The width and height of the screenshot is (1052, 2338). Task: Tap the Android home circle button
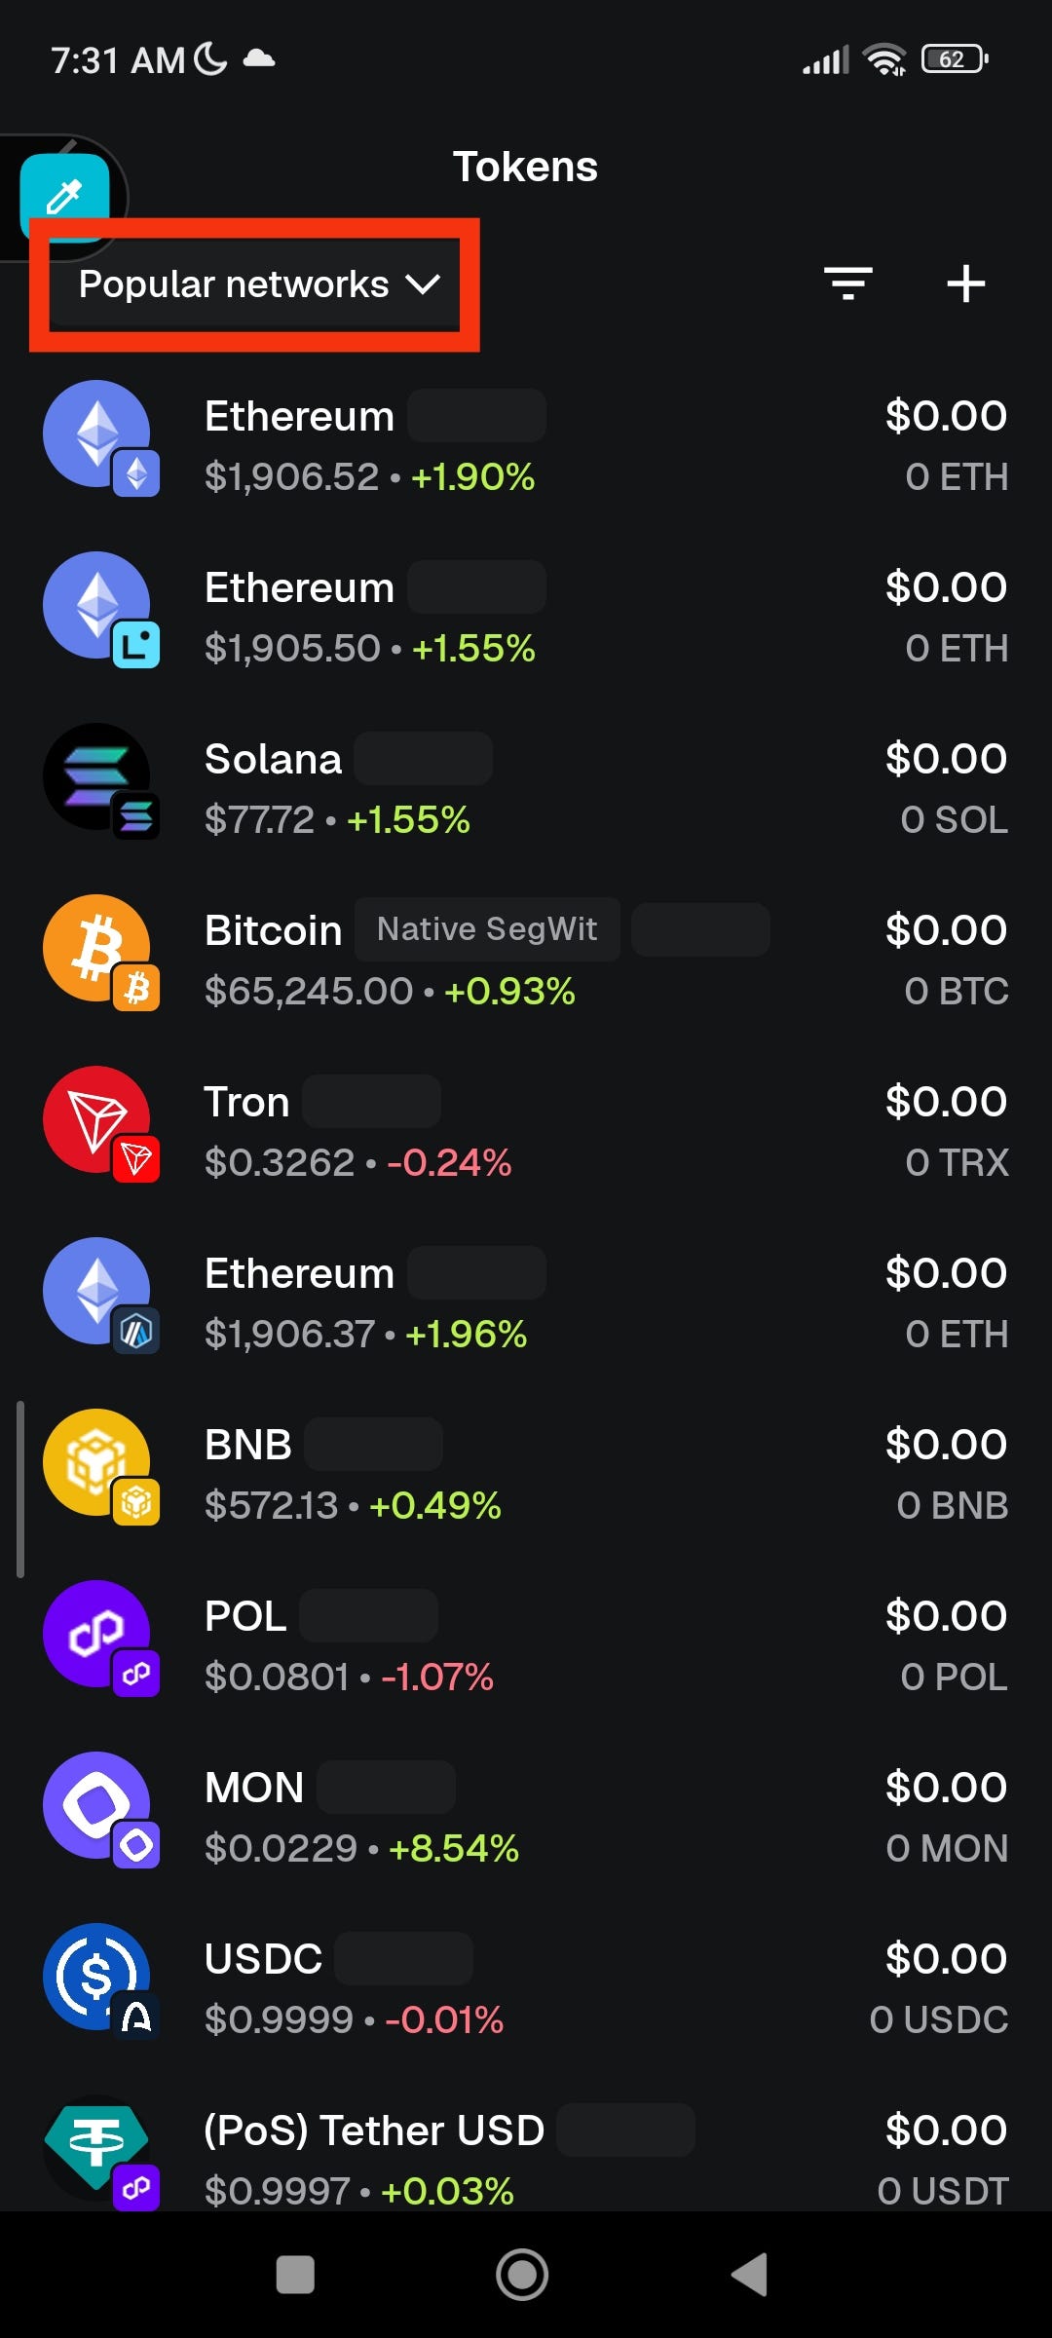click(522, 2275)
